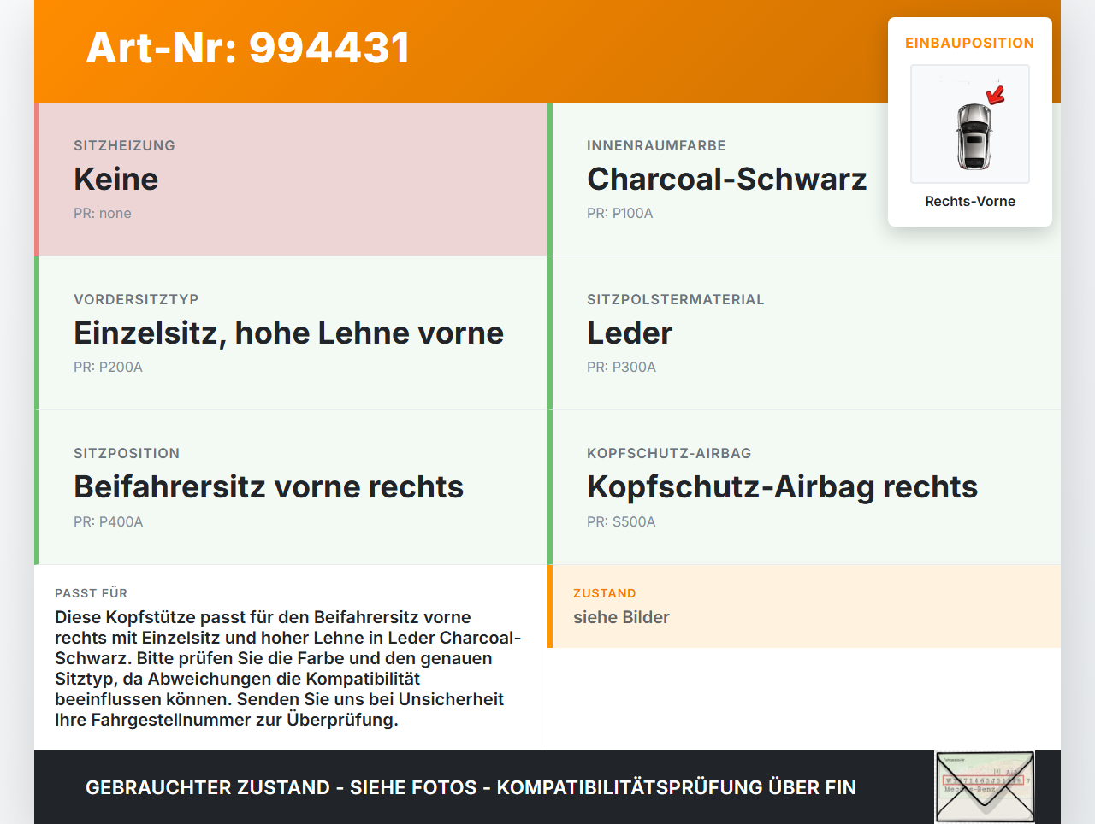The image size is (1095, 824).
Task: Click the red arrow on car diagram
Action: [996, 95]
